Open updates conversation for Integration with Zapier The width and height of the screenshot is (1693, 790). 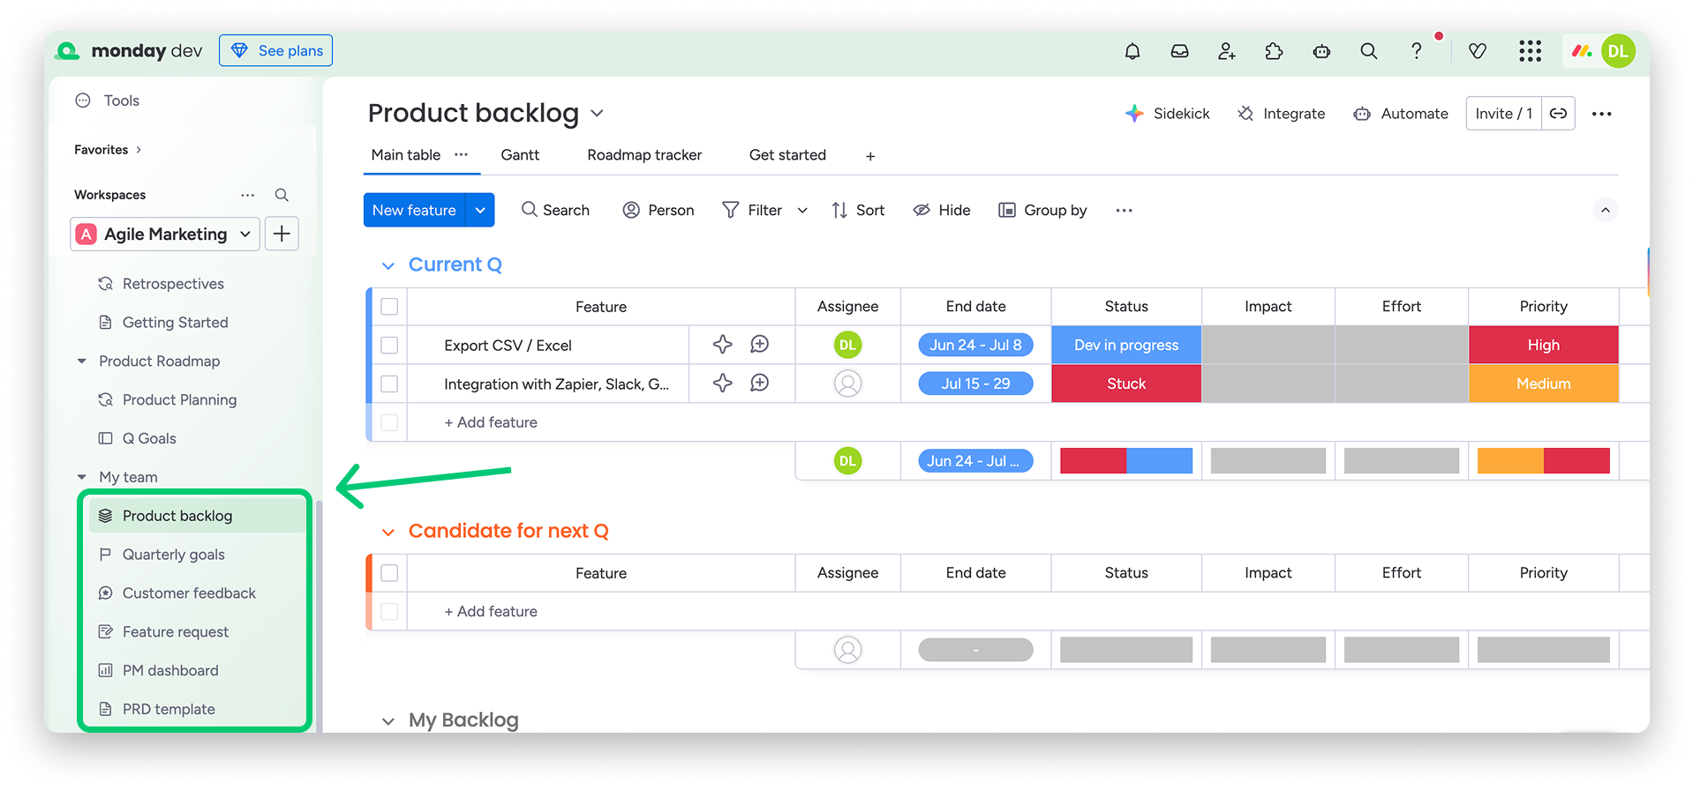(x=759, y=384)
